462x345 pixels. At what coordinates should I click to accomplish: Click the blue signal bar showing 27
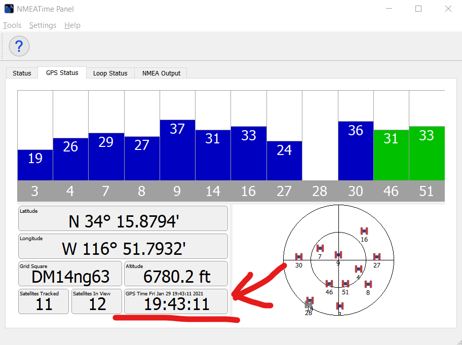pos(142,159)
